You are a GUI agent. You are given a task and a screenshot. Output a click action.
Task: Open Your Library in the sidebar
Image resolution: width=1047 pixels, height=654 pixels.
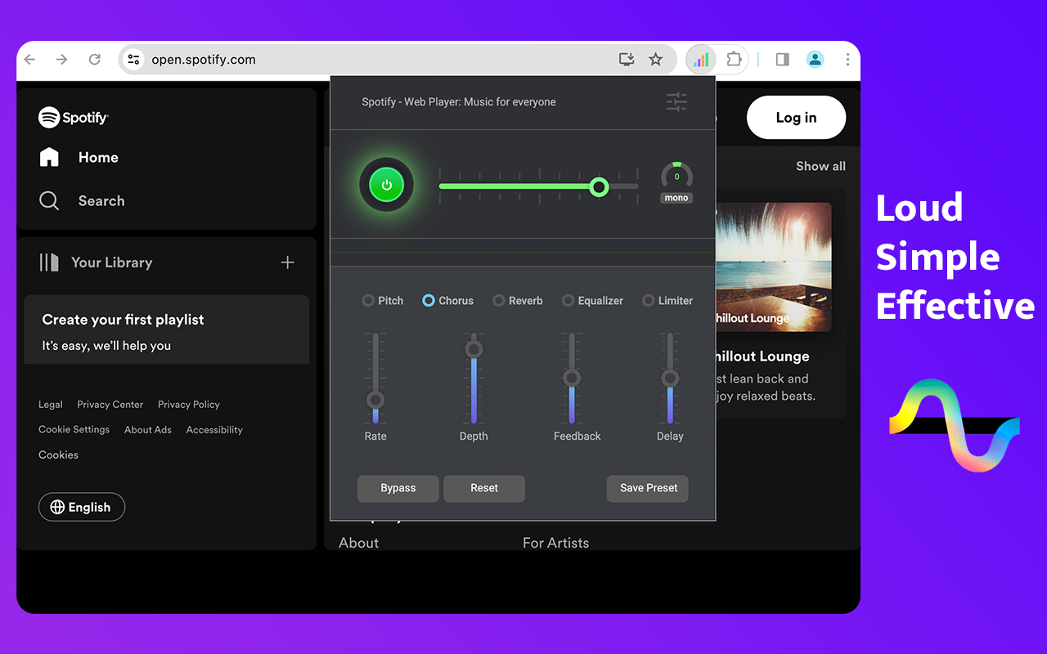(97, 262)
